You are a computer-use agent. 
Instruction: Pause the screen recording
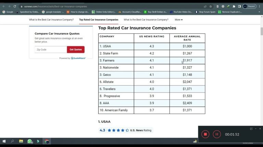[x=217, y=134]
